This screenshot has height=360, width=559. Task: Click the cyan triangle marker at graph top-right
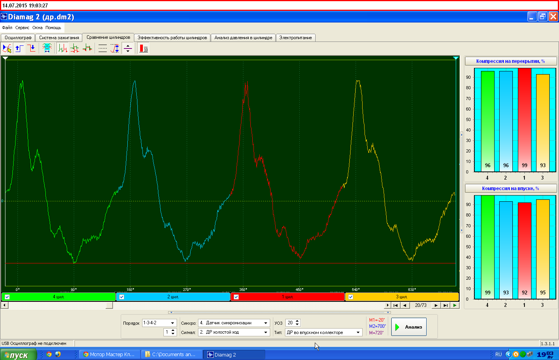pyautogui.click(x=456, y=58)
